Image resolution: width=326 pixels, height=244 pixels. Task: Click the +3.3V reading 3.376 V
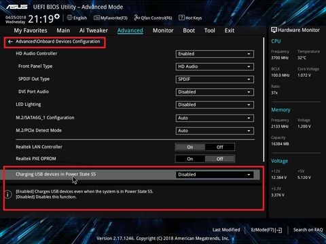click(278, 195)
